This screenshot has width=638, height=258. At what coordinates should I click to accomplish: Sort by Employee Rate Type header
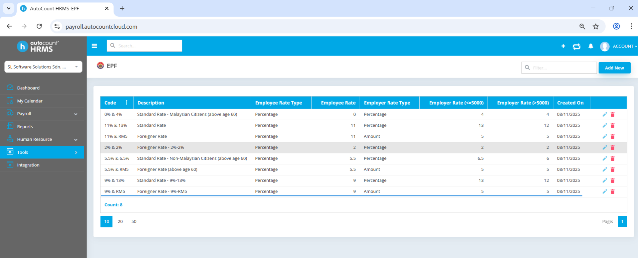pos(281,103)
